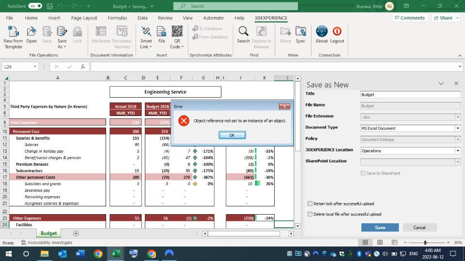Screen dimensions: 465x261
Task: Toggle the Save to SharePoint checkbox
Action: (x=363, y=173)
